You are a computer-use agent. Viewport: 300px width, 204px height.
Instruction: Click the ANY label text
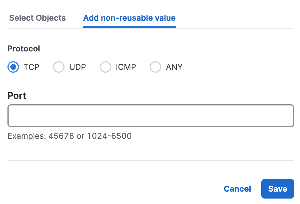tap(174, 67)
